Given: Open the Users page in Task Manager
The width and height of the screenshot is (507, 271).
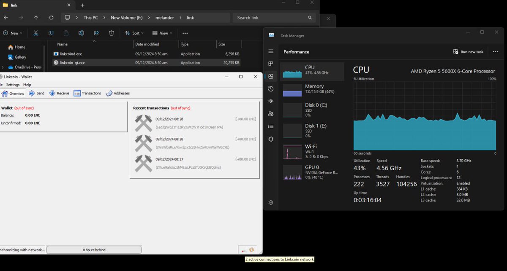Looking at the screenshot, I should pyautogui.click(x=271, y=114).
